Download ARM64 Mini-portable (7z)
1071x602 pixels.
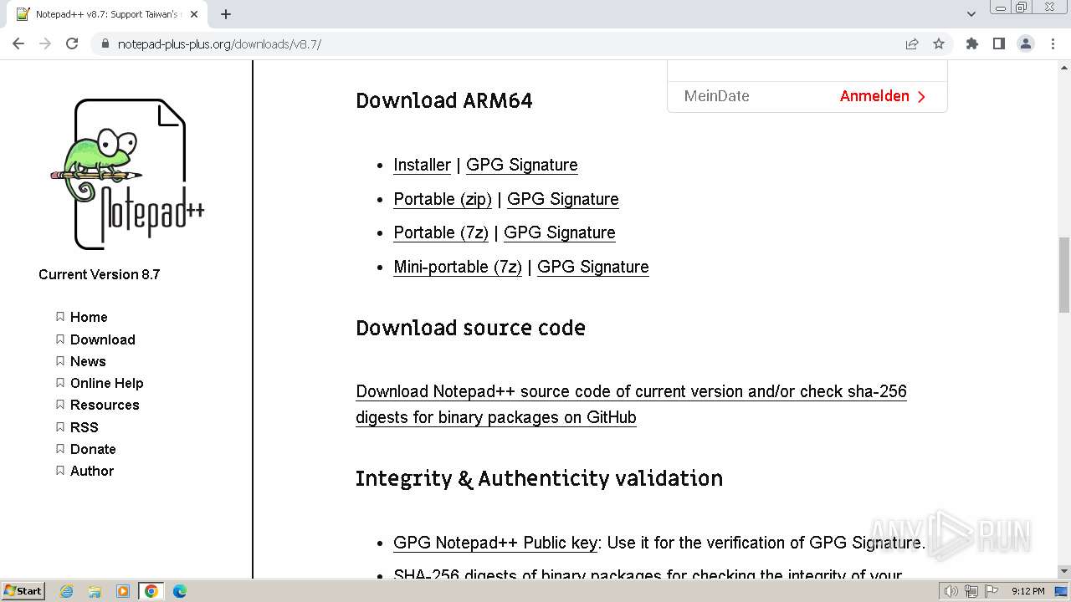[458, 267]
